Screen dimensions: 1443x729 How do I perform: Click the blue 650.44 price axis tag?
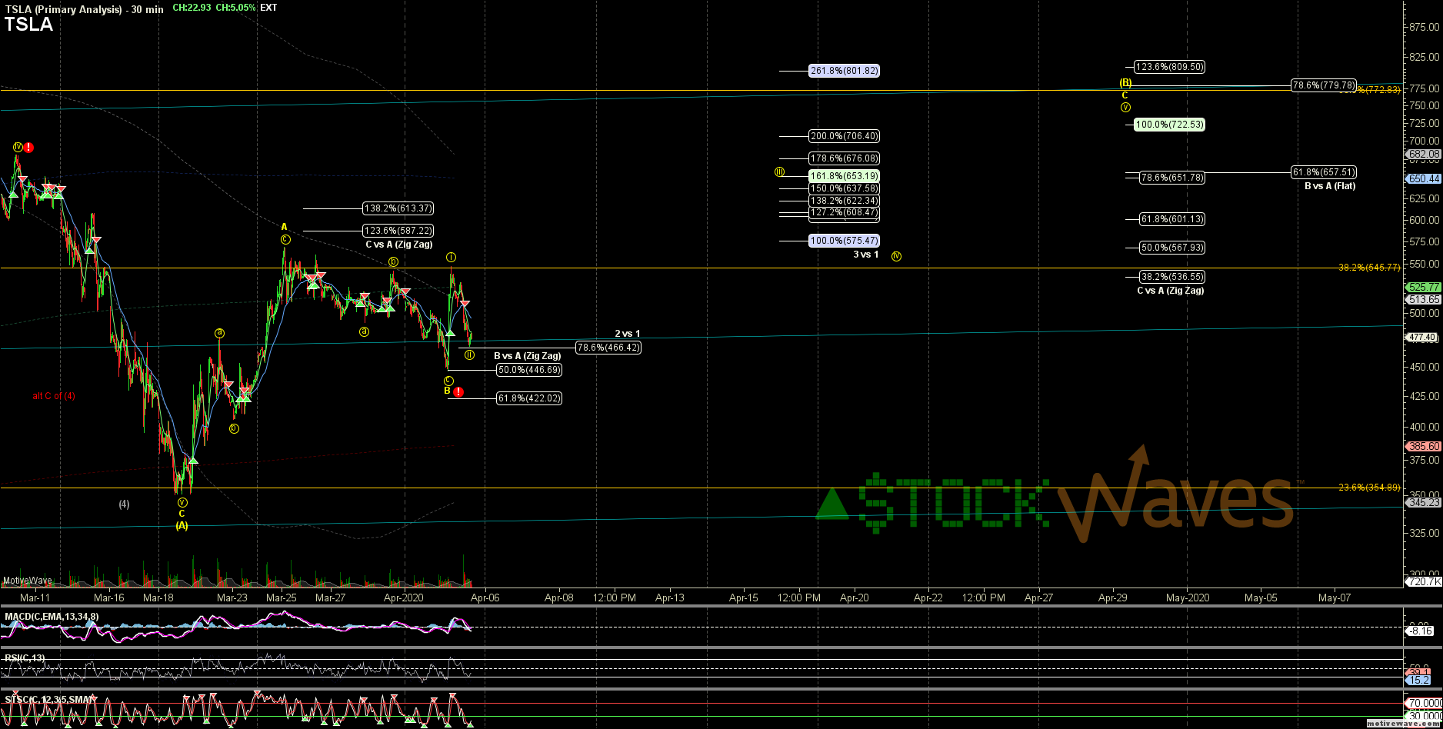pos(1423,178)
